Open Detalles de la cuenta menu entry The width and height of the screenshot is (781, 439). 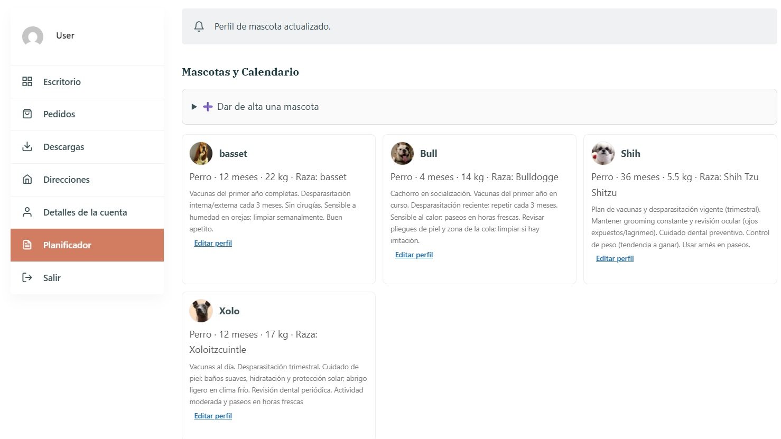point(85,212)
